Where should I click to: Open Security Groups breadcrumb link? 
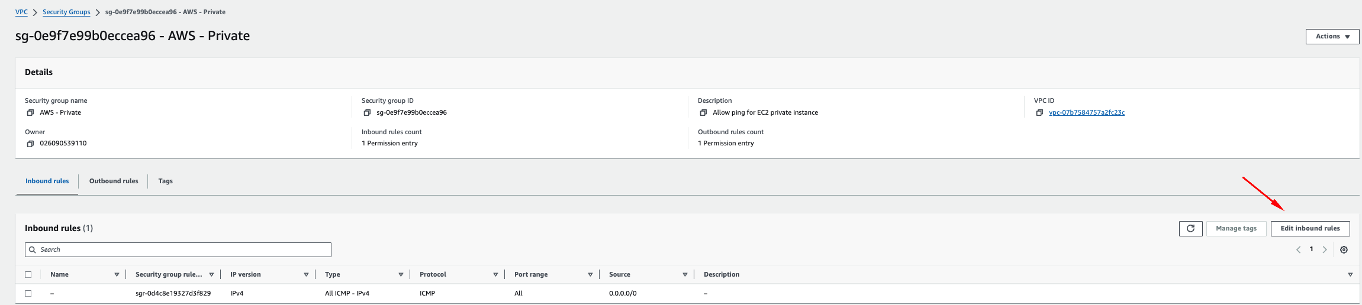click(x=66, y=12)
